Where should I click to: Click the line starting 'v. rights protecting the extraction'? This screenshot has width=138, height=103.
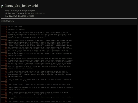tap(41, 97)
